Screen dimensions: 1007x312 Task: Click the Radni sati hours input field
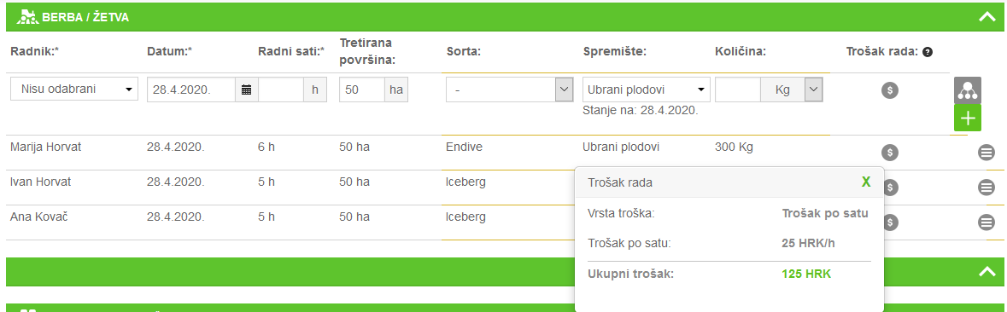click(x=281, y=90)
